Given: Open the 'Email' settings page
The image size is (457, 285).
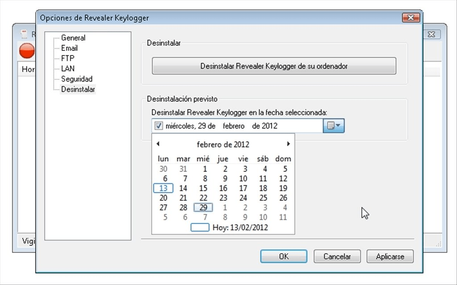Looking at the screenshot, I should 69,48.
